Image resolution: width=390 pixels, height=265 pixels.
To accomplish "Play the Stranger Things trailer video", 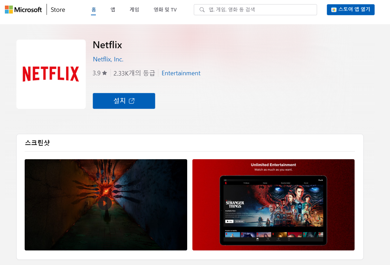I will click(x=105, y=203).
